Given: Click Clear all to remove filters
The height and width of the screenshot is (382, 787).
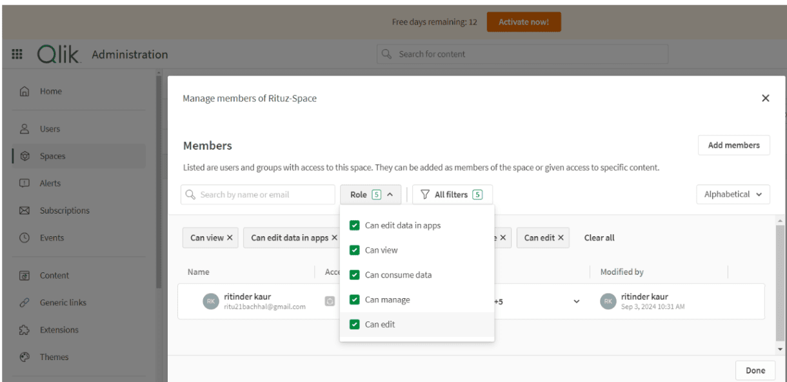Looking at the screenshot, I should pos(599,237).
